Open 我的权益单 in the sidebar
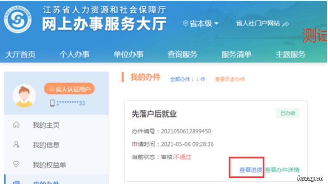Image resolution: width=328 pixels, height=184 pixels. [49, 165]
